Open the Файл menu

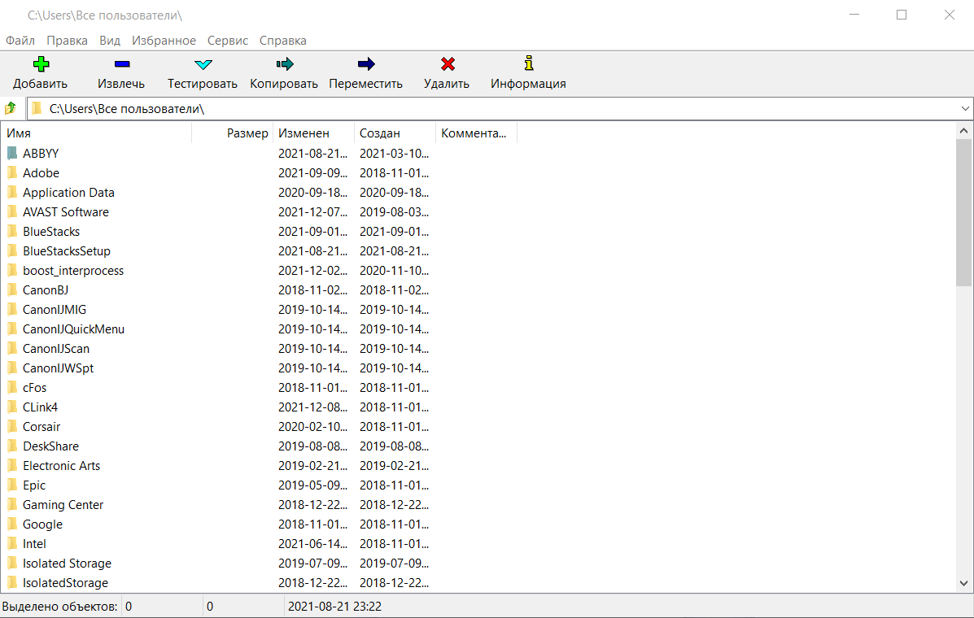click(x=20, y=41)
